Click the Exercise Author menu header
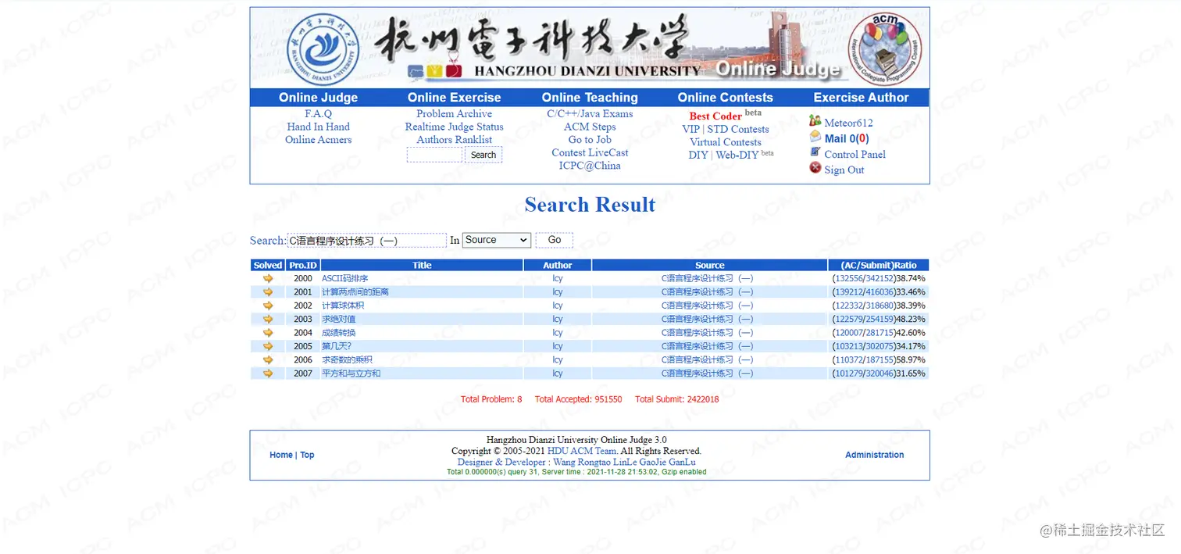The image size is (1181, 554). (x=861, y=98)
